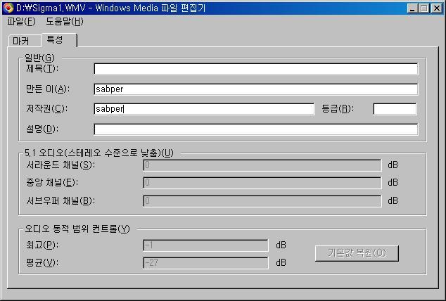
Task: Click the 평균(V) field showing -27
Action: click(x=205, y=263)
